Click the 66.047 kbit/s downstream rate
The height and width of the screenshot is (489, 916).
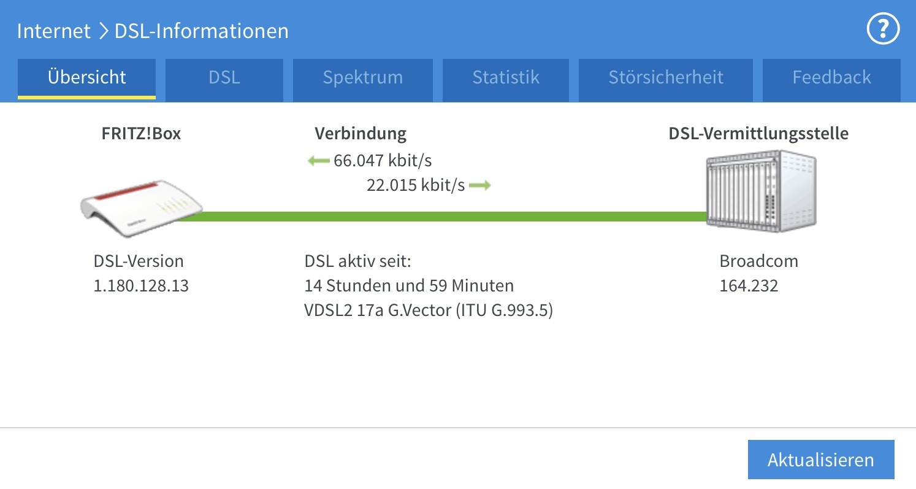(x=383, y=161)
